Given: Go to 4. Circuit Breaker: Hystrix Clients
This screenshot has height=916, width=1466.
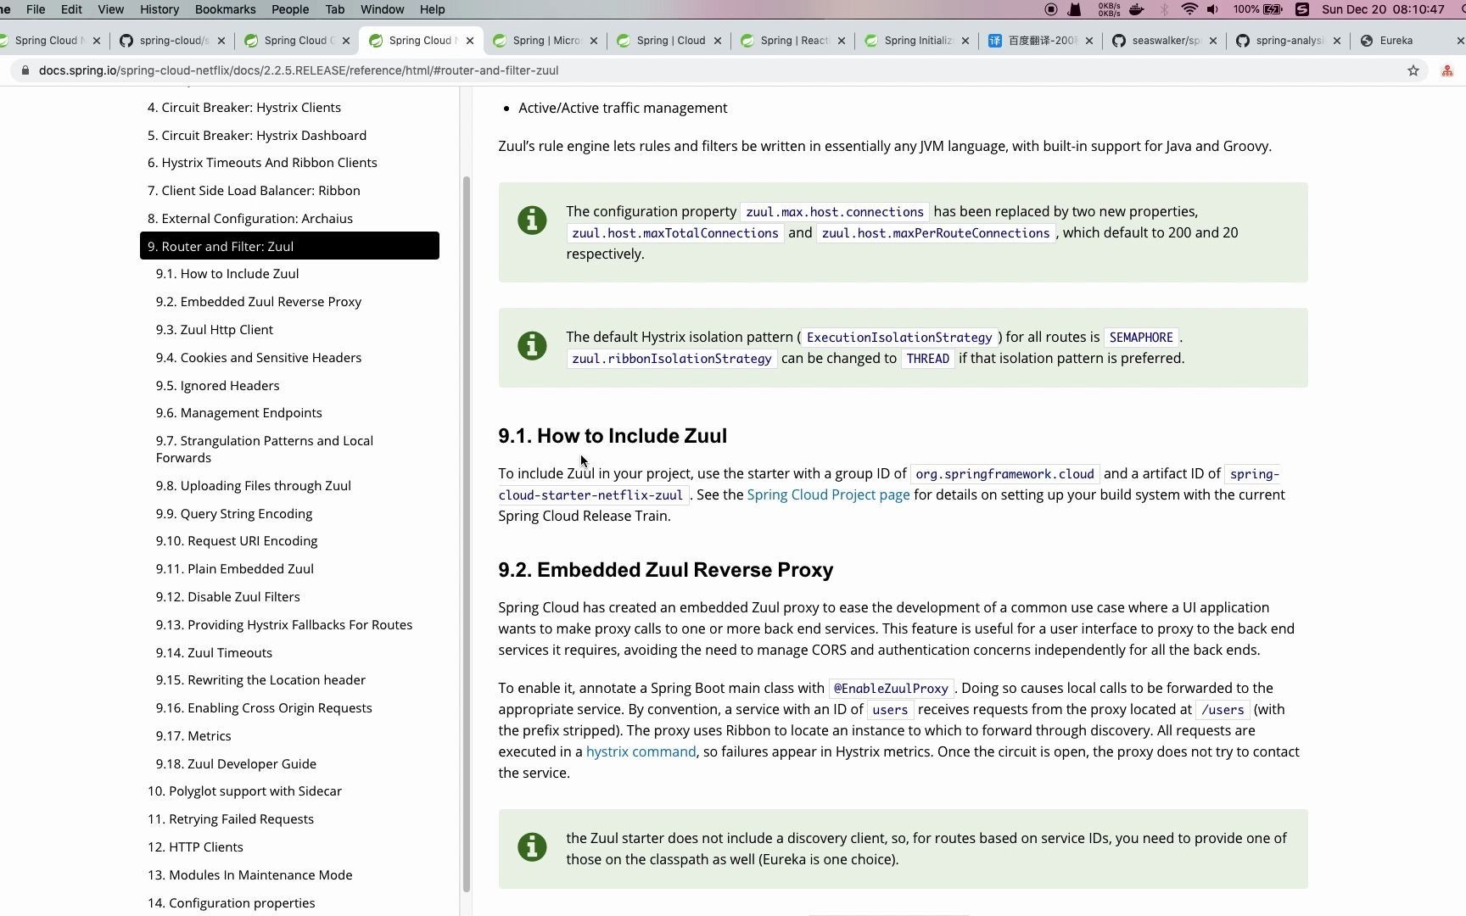Looking at the screenshot, I should coord(244,108).
